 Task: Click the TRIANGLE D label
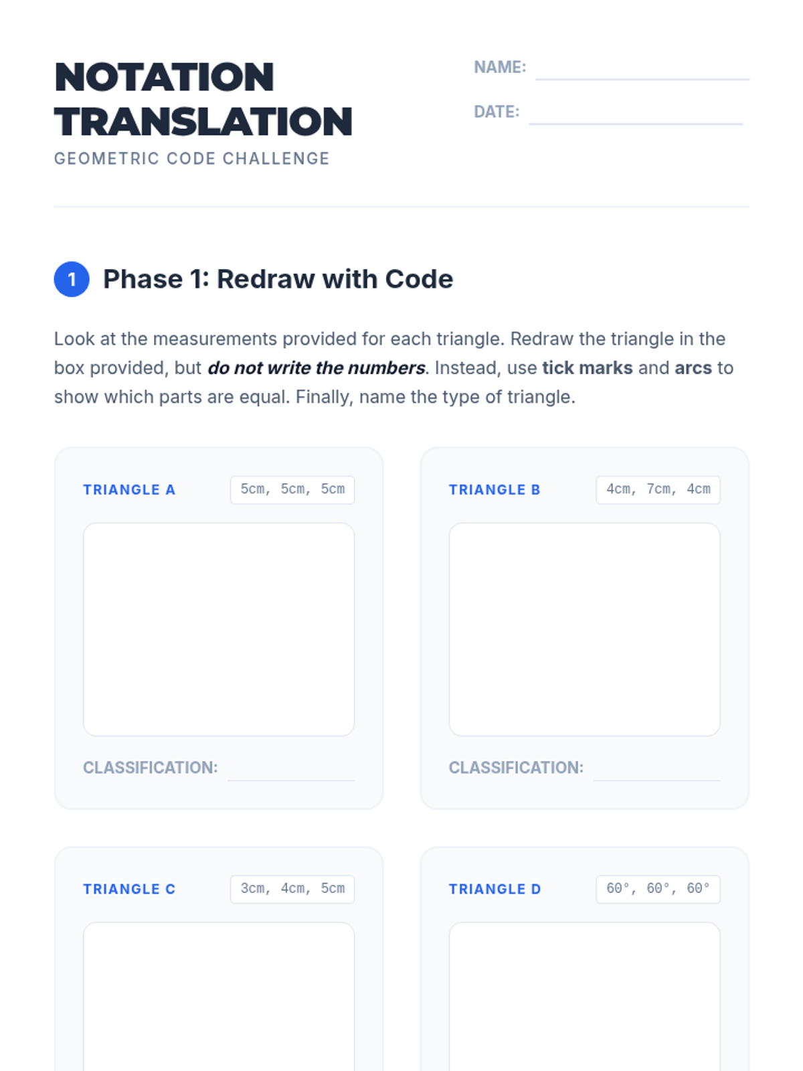click(x=495, y=890)
